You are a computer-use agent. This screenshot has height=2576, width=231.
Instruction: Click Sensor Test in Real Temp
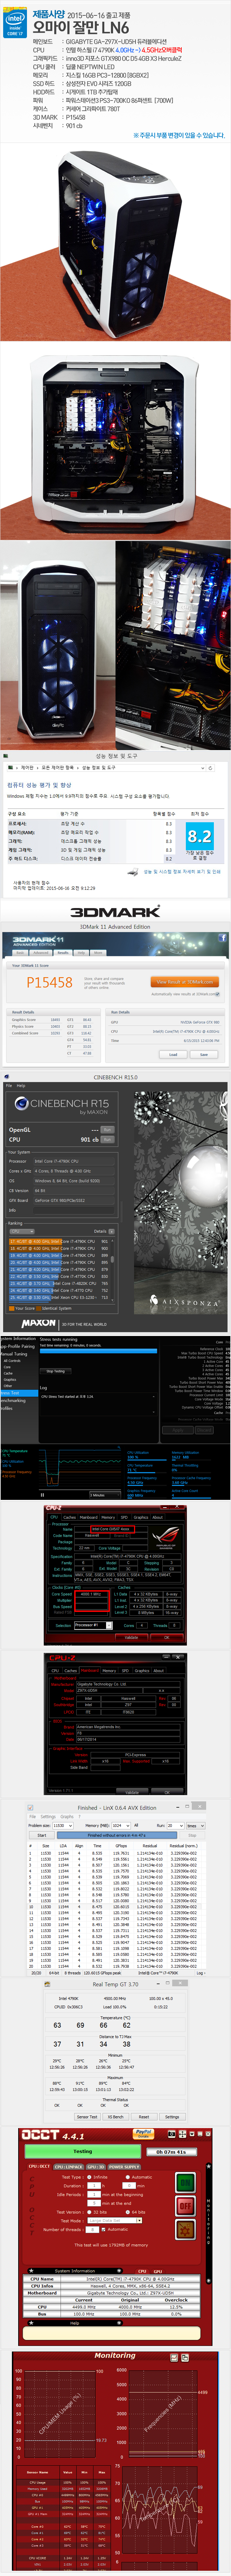(x=87, y=2117)
